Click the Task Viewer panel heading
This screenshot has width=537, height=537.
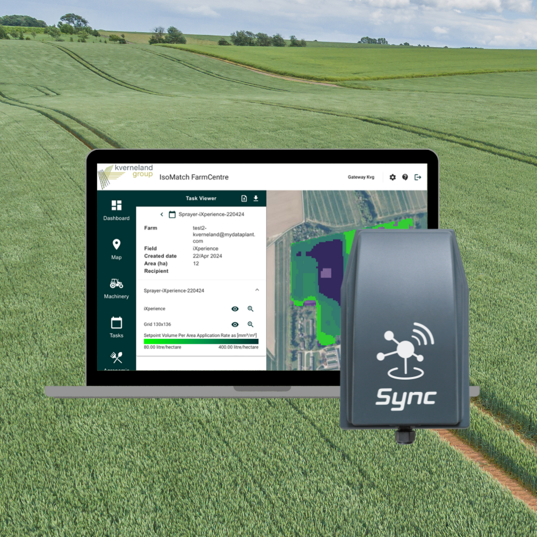201,198
